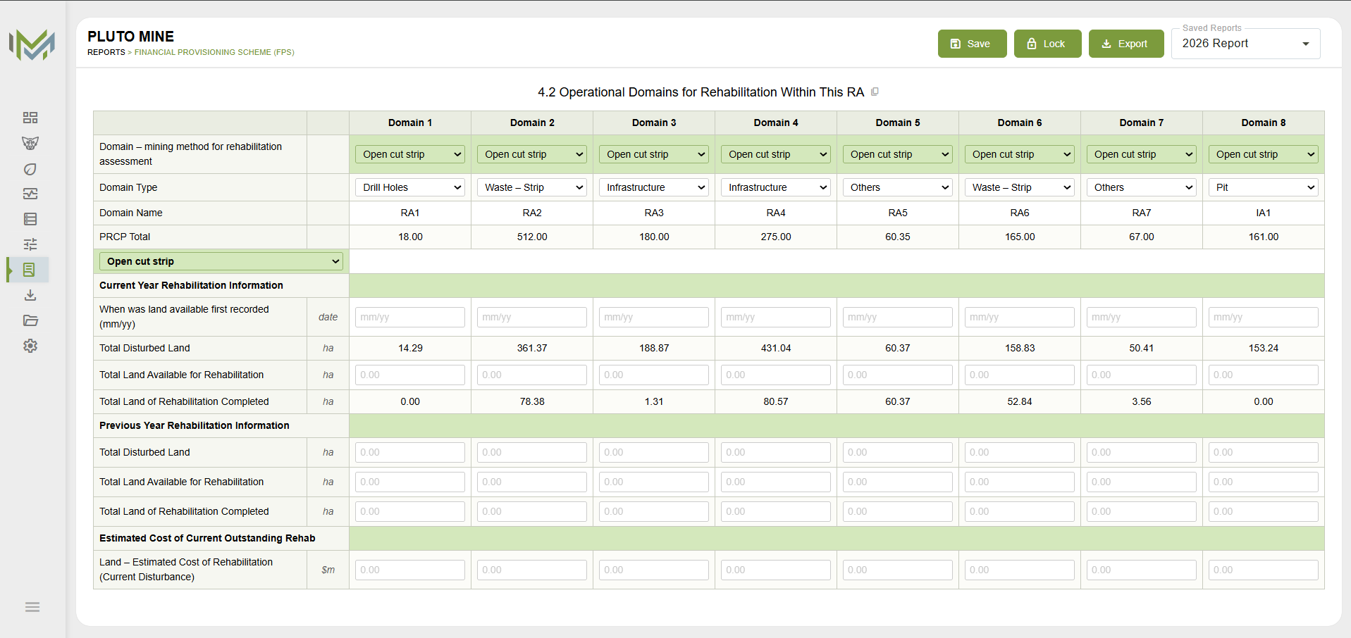Click Domain 7 previous year Land Available field
The width and height of the screenshot is (1351, 638).
[x=1142, y=482]
